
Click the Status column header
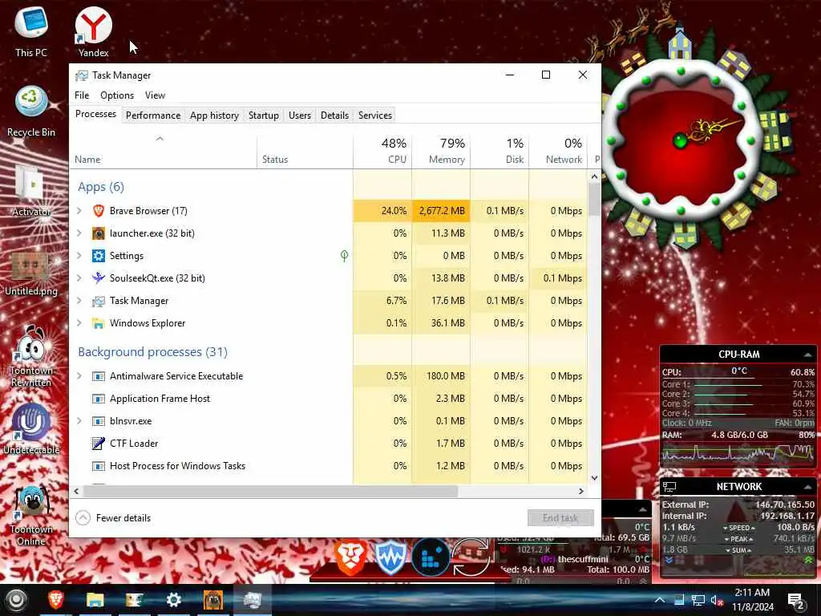305,152
